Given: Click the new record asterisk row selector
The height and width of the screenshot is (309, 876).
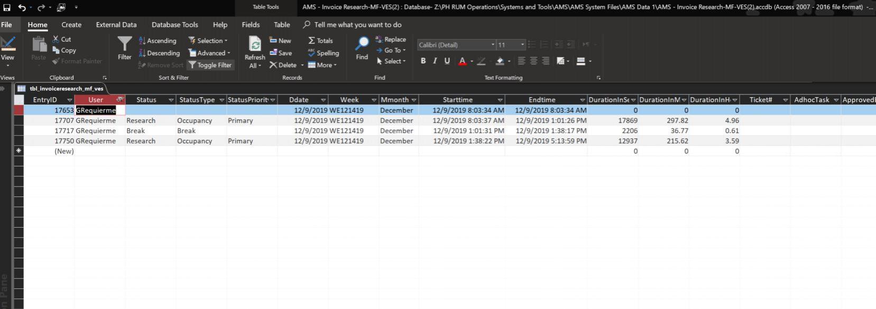Looking at the screenshot, I should (19, 151).
